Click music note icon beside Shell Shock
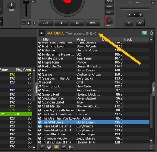This screenshot has width=157, height=152. click(40, 86)
